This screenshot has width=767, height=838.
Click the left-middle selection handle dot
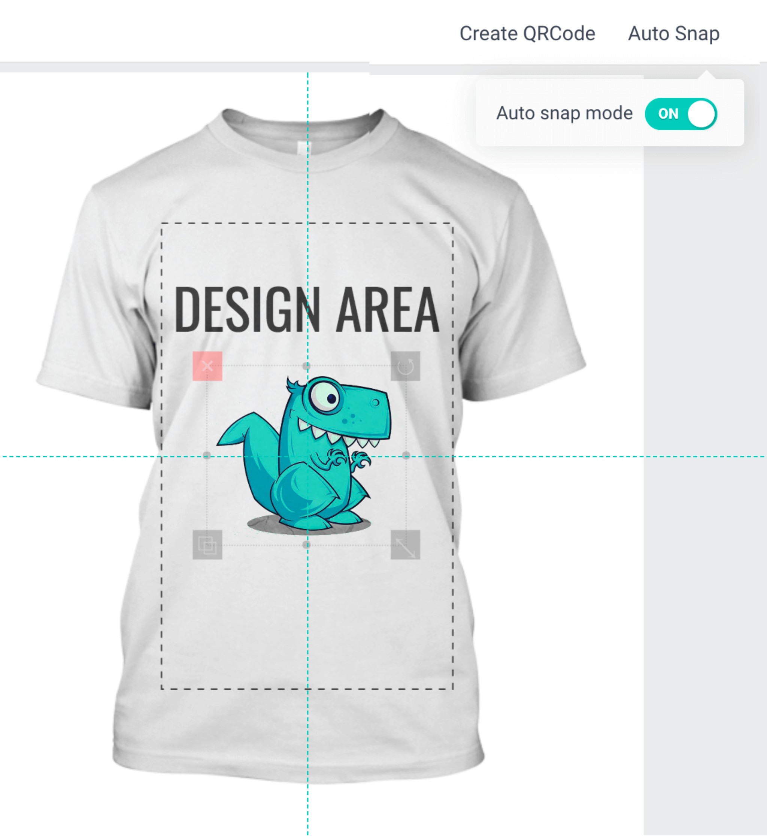pyautogui.click(x=207, y=456)
